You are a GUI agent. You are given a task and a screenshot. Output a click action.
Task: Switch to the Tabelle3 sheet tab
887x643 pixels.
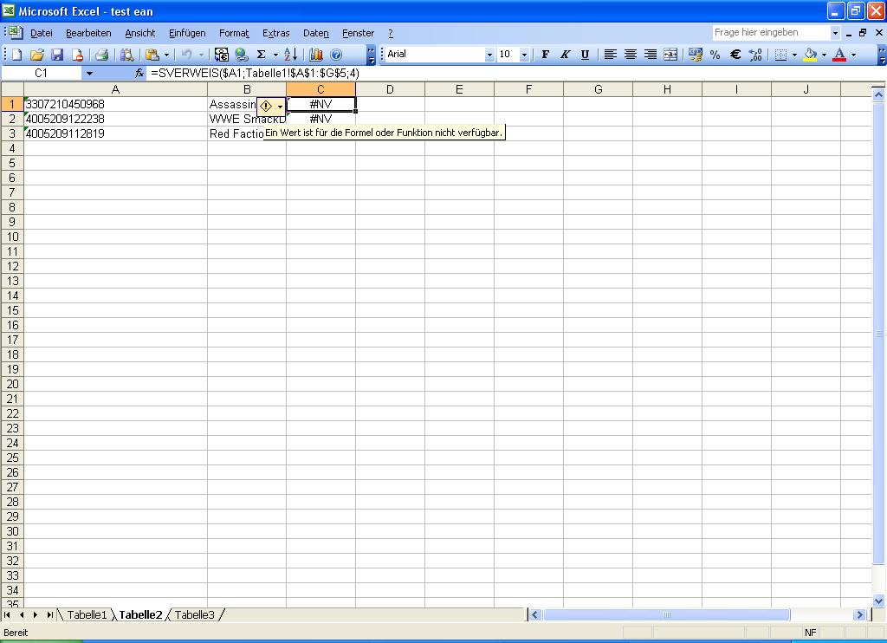[x=194, y=614]
